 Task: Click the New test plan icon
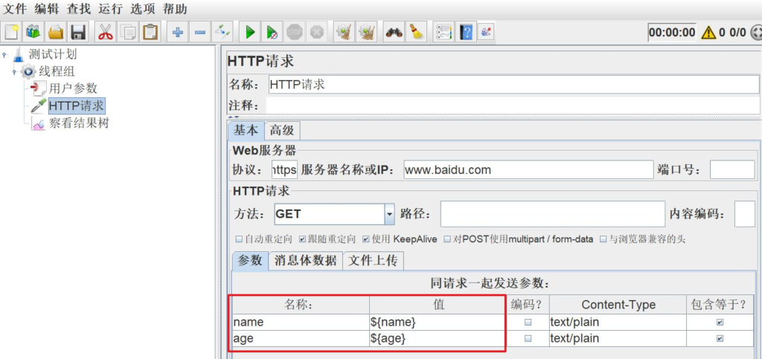11,32
